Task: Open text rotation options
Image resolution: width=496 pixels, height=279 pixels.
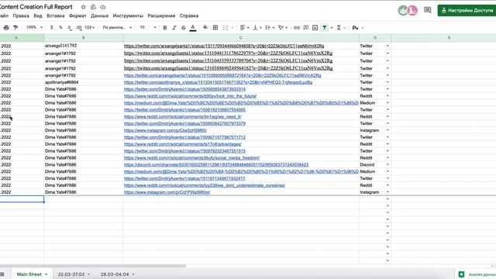Action: [282, 28]
